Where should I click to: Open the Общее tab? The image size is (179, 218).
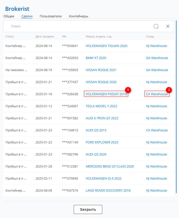9,16
